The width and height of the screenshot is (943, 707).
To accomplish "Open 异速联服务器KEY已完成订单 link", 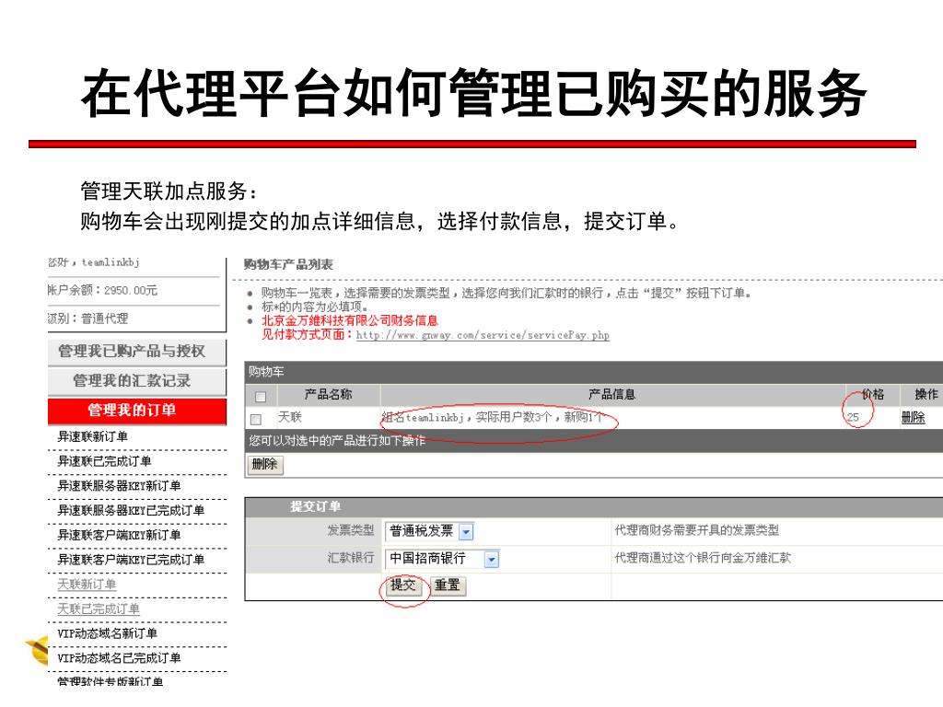I will (131, 510).
